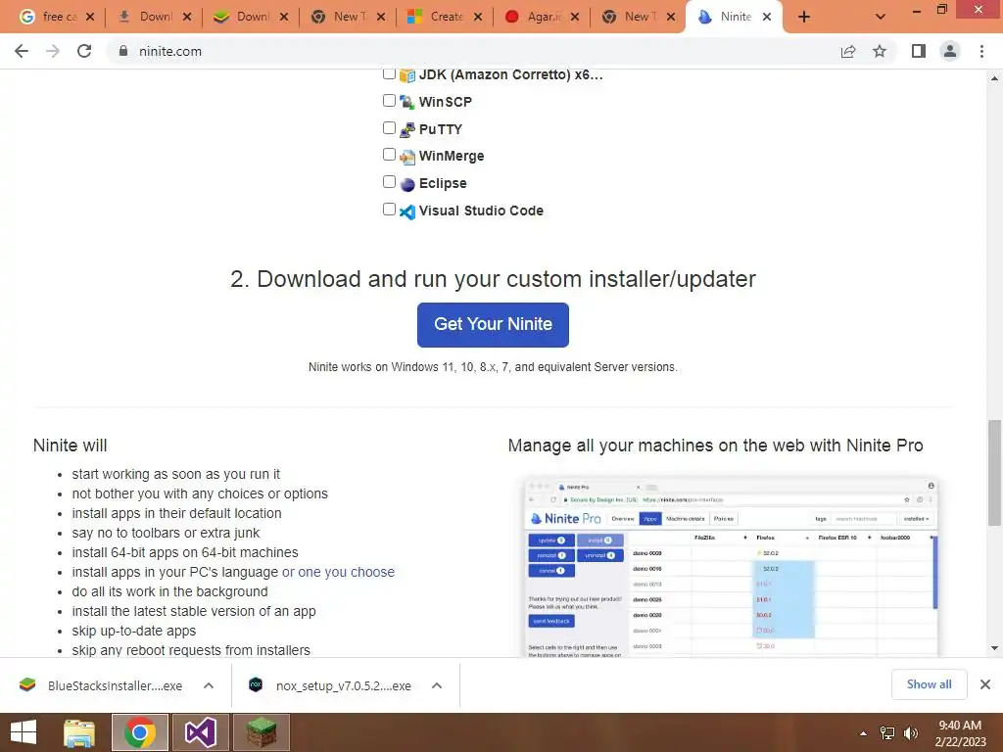Click the PuTTY app icon
1003x752 pixels.
406,130
